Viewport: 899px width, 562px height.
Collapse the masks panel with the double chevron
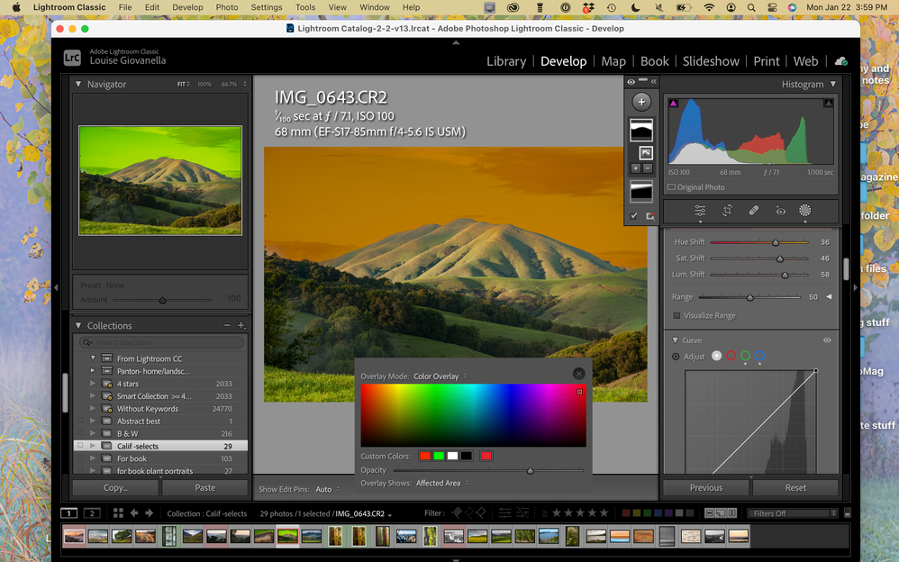[654, 81]
